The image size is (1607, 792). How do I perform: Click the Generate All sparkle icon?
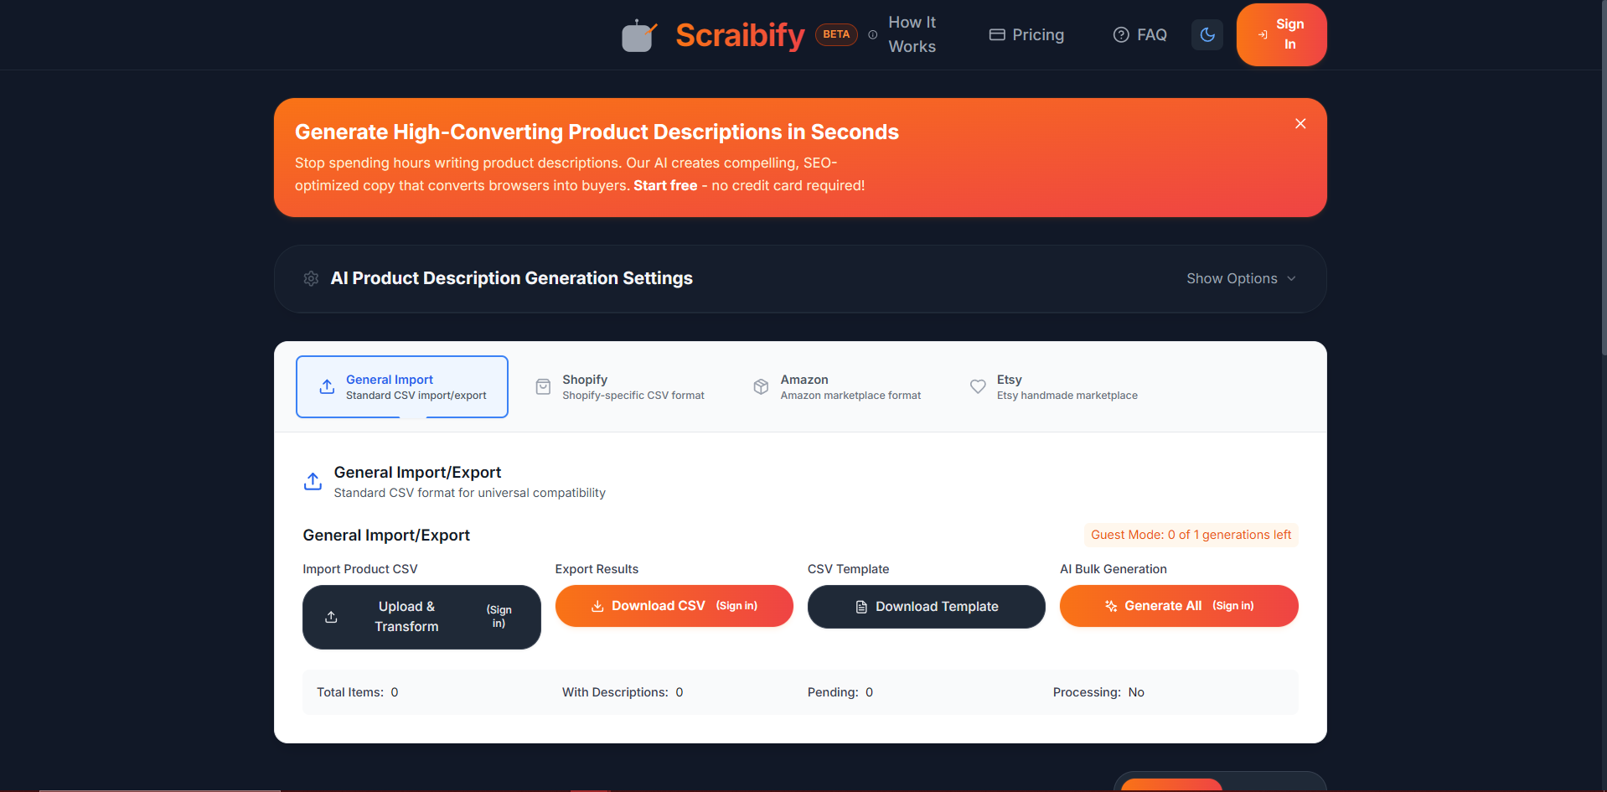click(1111, 607)
